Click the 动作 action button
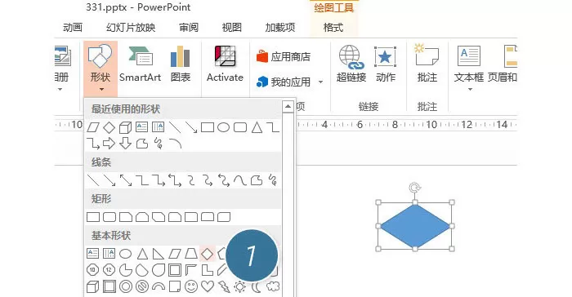This screenshot has width=572, height=297. pyautogui.click(x=385, y=64)
